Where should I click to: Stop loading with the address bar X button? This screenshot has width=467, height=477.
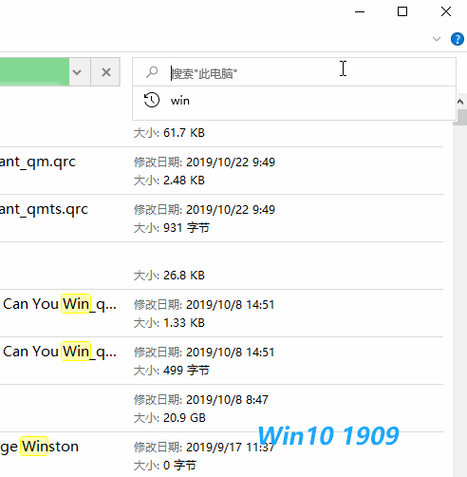click(106, 72)
